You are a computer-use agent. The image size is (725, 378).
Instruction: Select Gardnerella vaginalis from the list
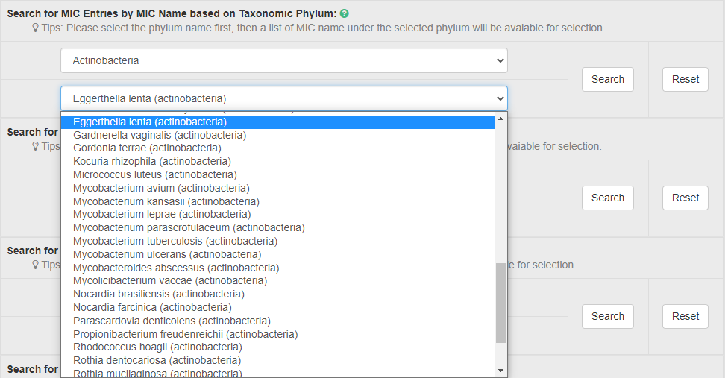tap(160, 135)
